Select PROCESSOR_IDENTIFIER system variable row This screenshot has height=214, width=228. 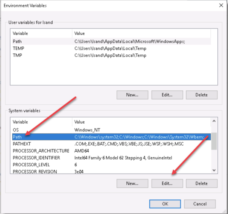(111, 158)
